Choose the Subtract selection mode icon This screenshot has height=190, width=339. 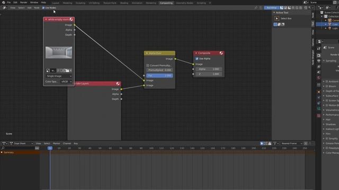[x=283, y=24]
